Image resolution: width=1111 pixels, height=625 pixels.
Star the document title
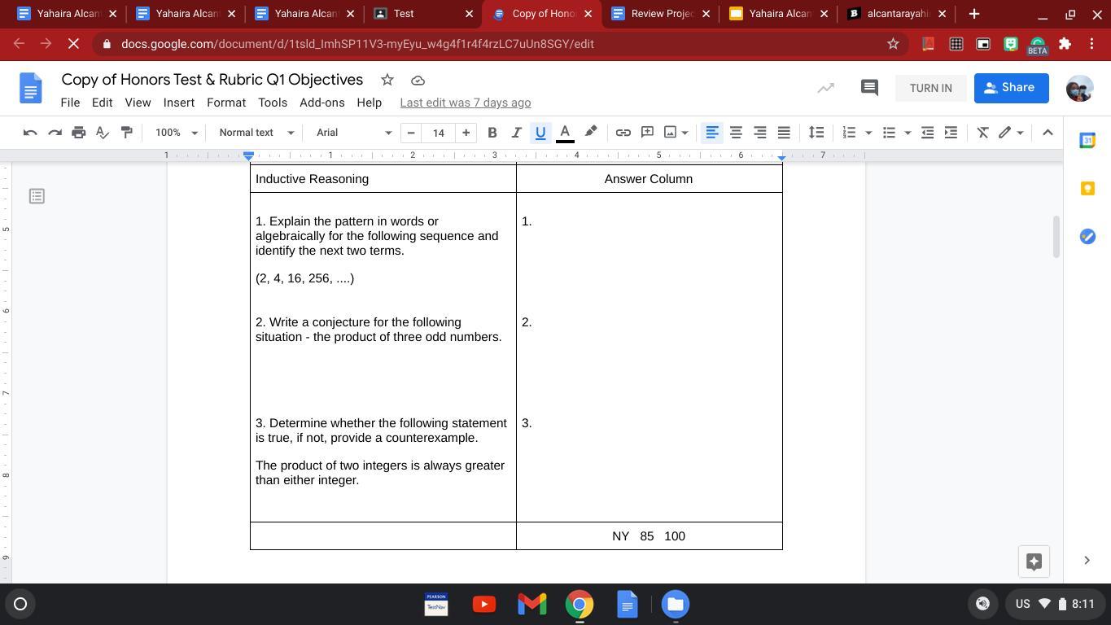(387, 80)
